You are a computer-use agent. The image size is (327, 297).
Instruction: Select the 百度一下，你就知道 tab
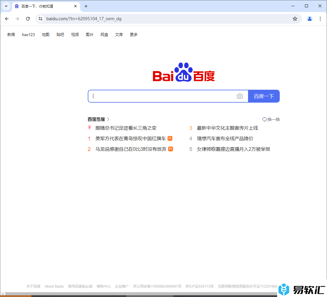coord(46,6)
